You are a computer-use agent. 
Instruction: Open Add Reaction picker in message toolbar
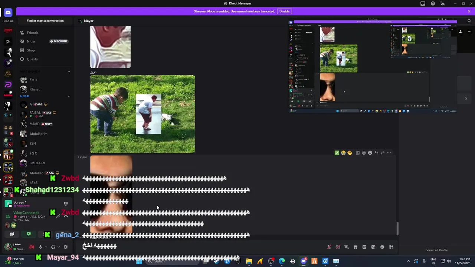(x=370, y=153)
